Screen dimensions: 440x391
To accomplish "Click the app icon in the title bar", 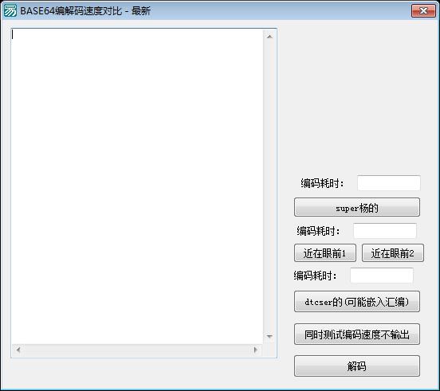I will pos(10,11).
